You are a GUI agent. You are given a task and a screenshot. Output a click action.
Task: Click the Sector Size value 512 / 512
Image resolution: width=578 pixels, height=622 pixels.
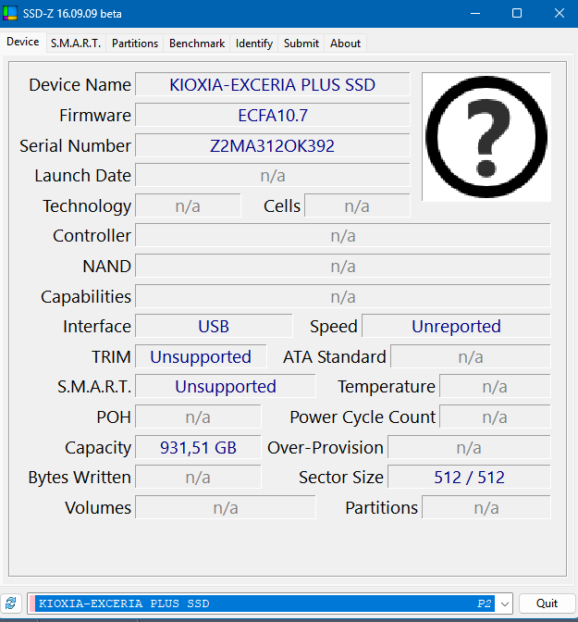[469, 477]
